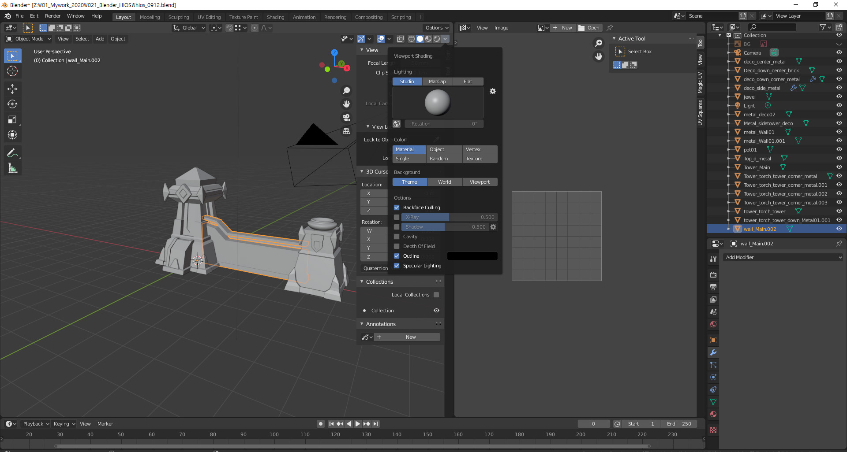The image size is (847, 452).
Task: Open the Output properties tab
Action: click(713, 287)
